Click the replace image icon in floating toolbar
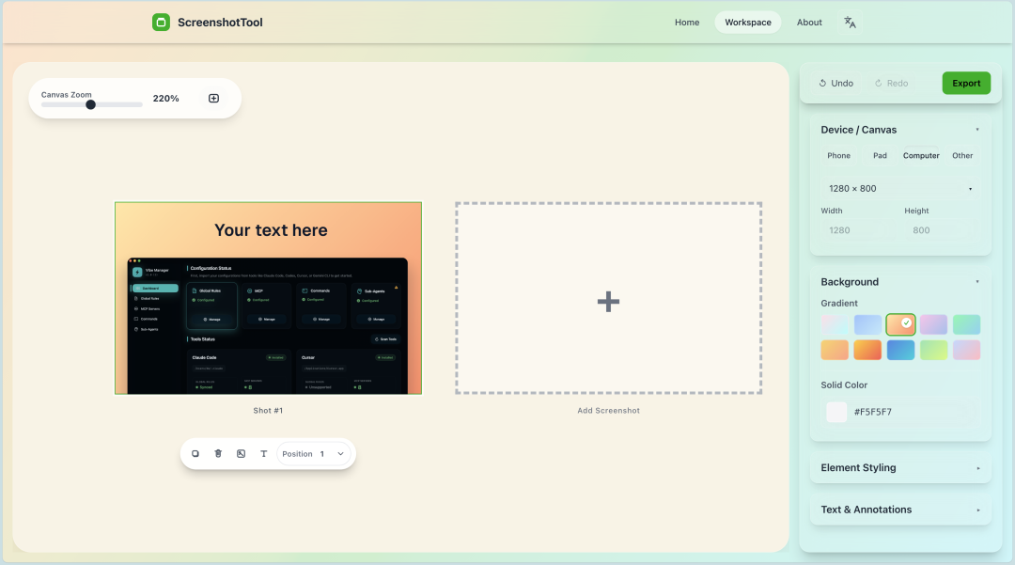The height and width of the screenshot is (565, 1015). (x=241, y=454)
